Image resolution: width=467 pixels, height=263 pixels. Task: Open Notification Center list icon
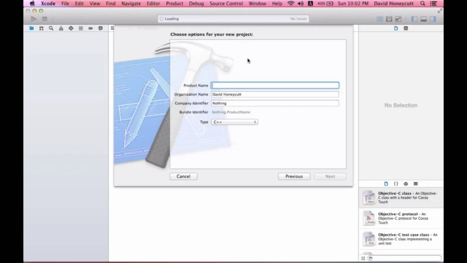(x=433, y=4)
